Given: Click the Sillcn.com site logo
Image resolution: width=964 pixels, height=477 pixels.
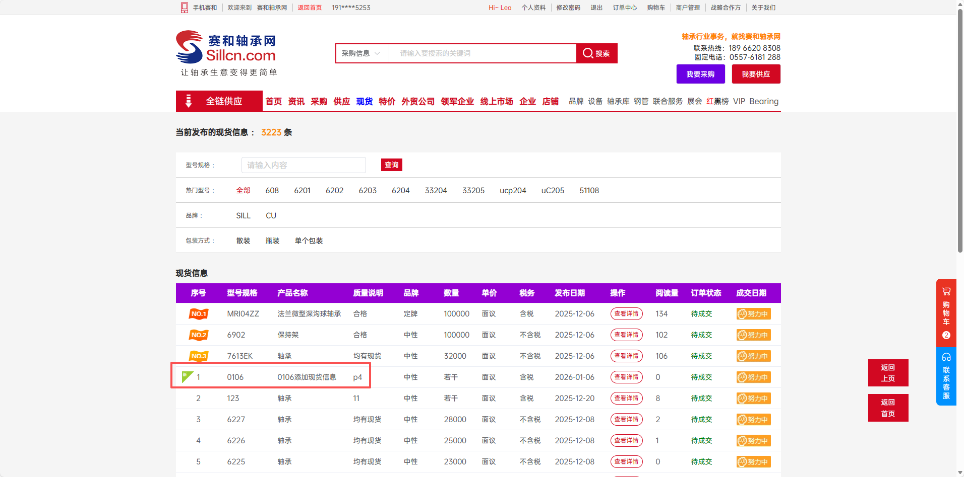Looking at the screenshot, I should pyautogui.click(x=226, y=48).
